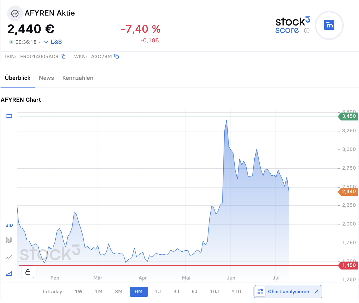Open the Überblick tab

coord(18,78)
